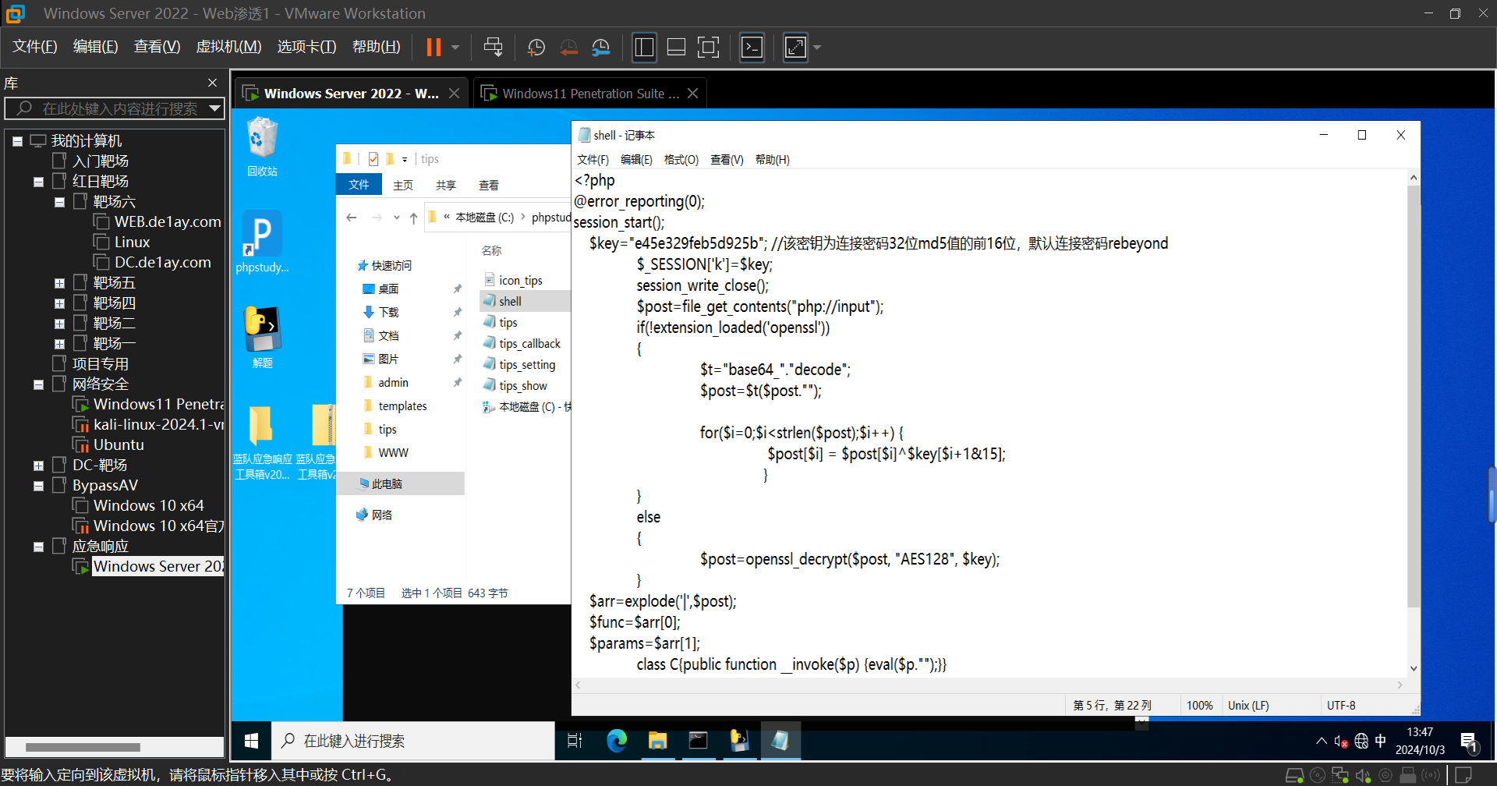Click the guest muted volume tray icon
The height and width of the screenshot is (786, 1497).
(x=1340, y=742)
